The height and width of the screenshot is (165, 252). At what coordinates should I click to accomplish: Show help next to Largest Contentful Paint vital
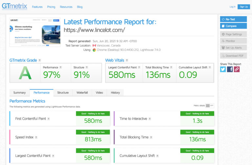(x=139, y=67)
